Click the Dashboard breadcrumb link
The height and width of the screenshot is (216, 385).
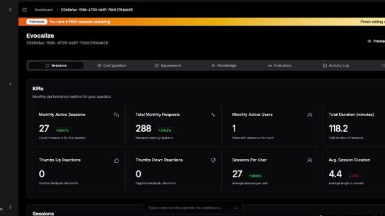43,10
